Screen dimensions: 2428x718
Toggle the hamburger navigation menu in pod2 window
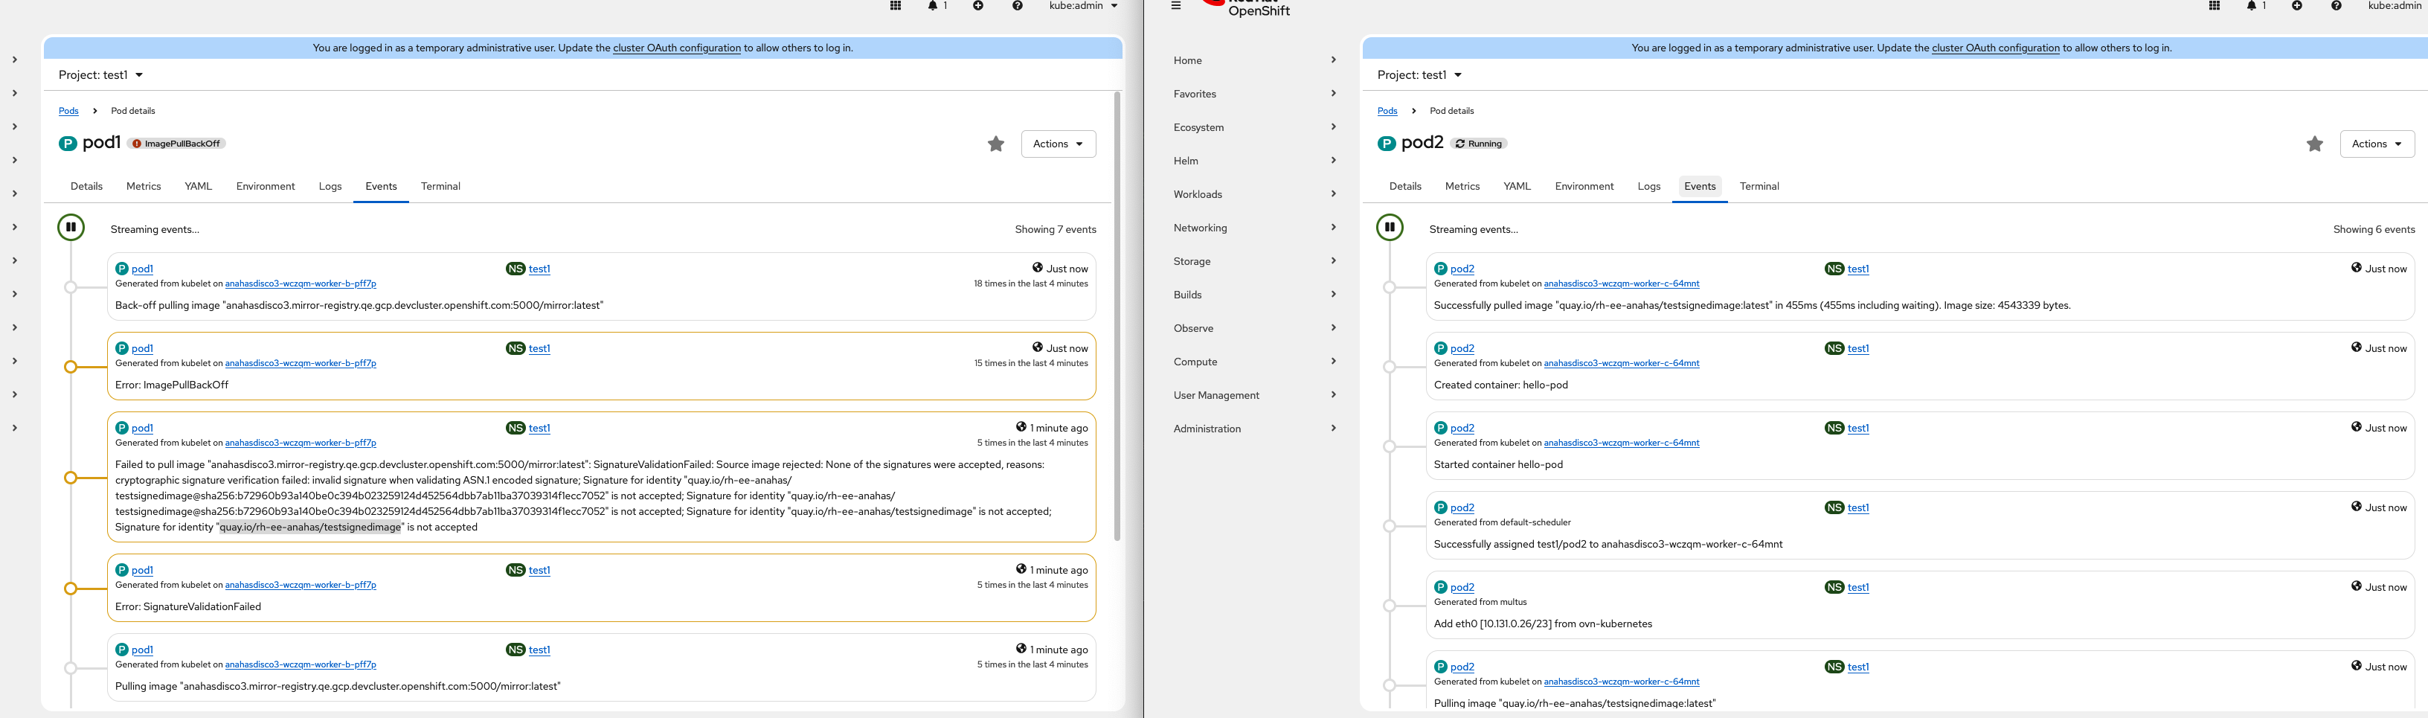coord(1175,6)
